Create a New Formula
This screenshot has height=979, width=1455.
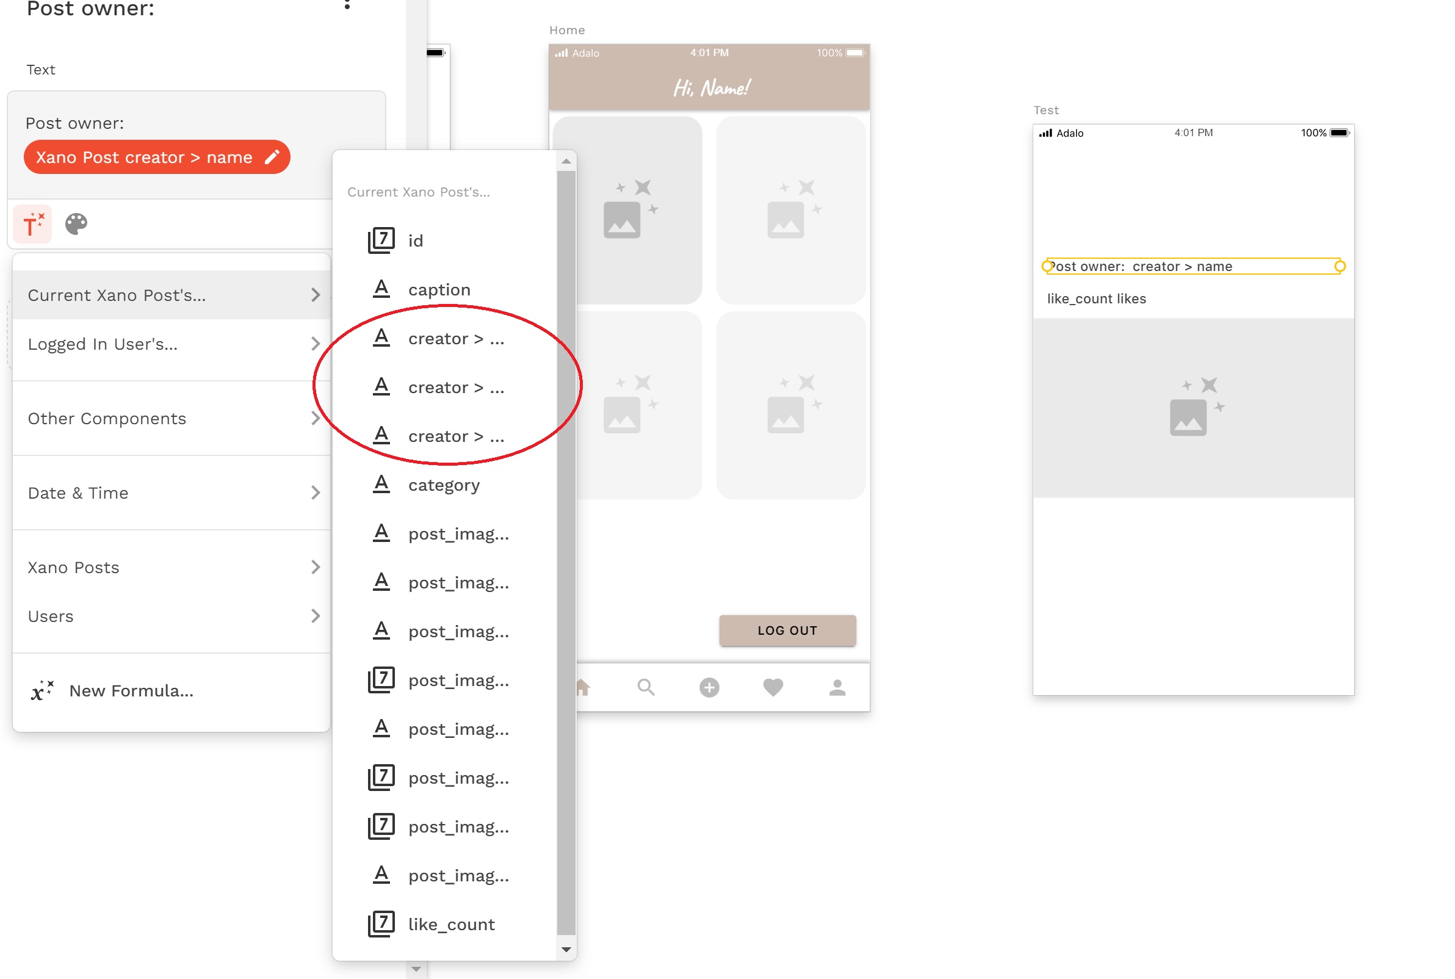tap(130, 690)
